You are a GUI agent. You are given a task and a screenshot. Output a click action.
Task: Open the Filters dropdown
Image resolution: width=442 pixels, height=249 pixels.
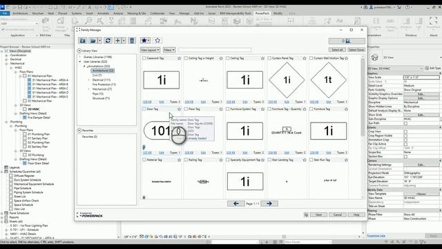[169, 50]
